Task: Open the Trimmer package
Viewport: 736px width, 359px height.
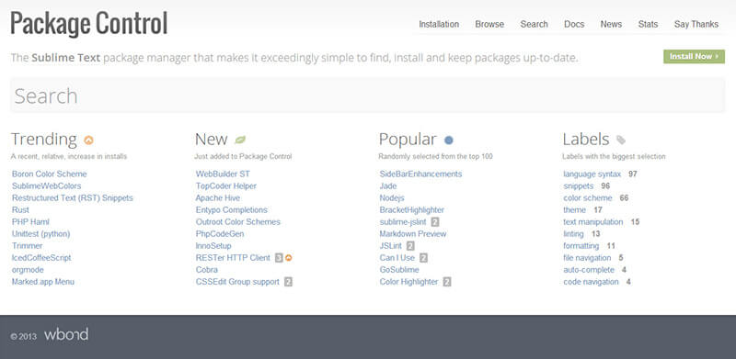Action: point(28,246)
